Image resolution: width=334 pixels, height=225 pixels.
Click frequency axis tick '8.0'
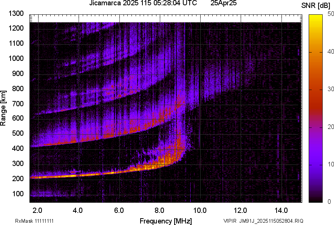point(159,211)
